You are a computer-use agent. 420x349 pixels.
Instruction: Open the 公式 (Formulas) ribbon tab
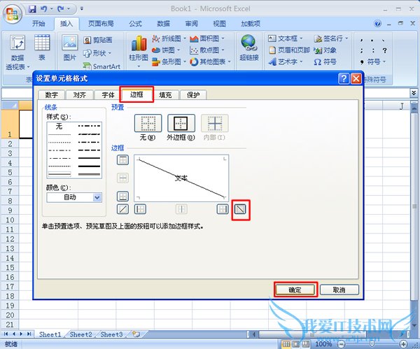click(x=136, y=24)
